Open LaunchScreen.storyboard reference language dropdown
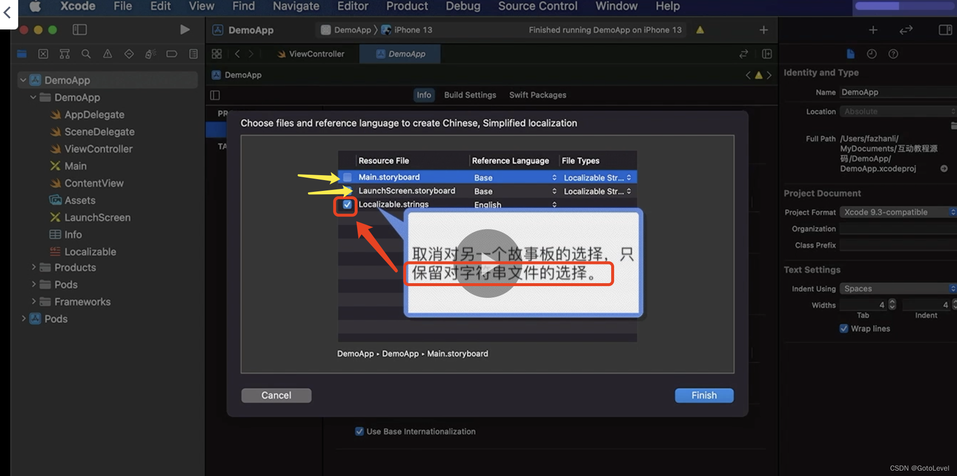Image resolution: width=957 pixels, height=476 pixels. (x=515, y=191)
